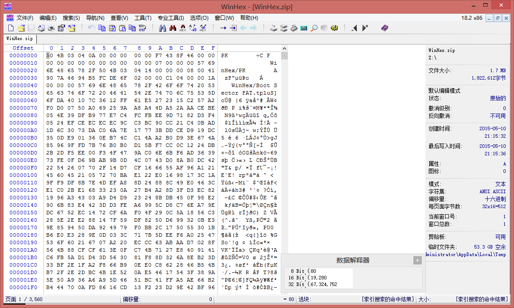Click the 不可用 reverse-undo value

pos(498,116)
